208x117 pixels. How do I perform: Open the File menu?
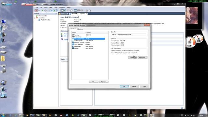37,7
